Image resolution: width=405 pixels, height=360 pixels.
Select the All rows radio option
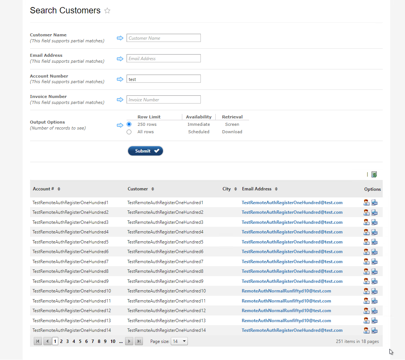tap(129, 132)
